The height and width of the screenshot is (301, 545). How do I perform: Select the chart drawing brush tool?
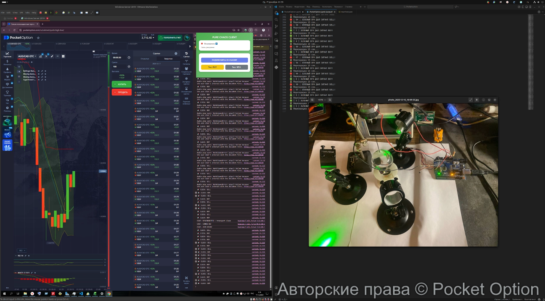[x=52, y=56]
